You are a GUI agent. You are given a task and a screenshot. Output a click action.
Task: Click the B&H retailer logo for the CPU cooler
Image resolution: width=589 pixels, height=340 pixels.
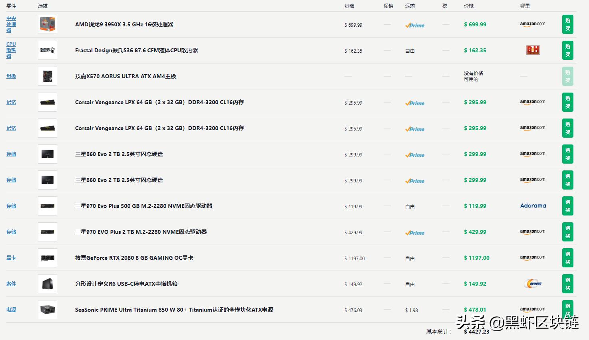pyautogui.click(x=533, y=50)
